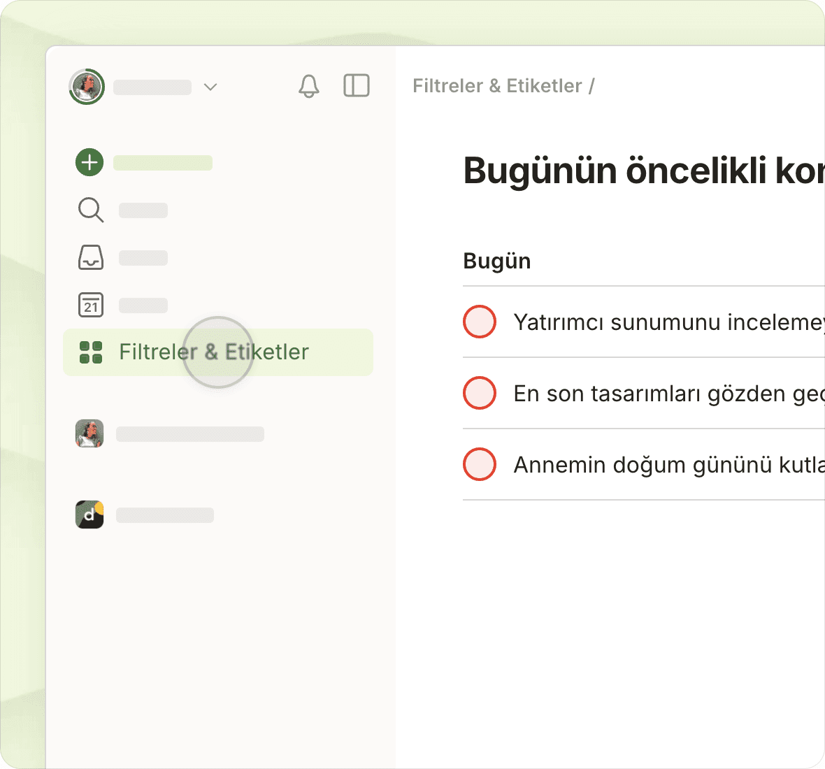Mark 'Annemin doğum günü' task as done

(480, 464)
